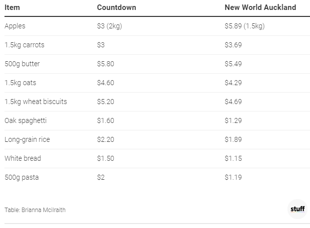Select the 1.5kg wheat biscuits cell

tap(35, 102)
